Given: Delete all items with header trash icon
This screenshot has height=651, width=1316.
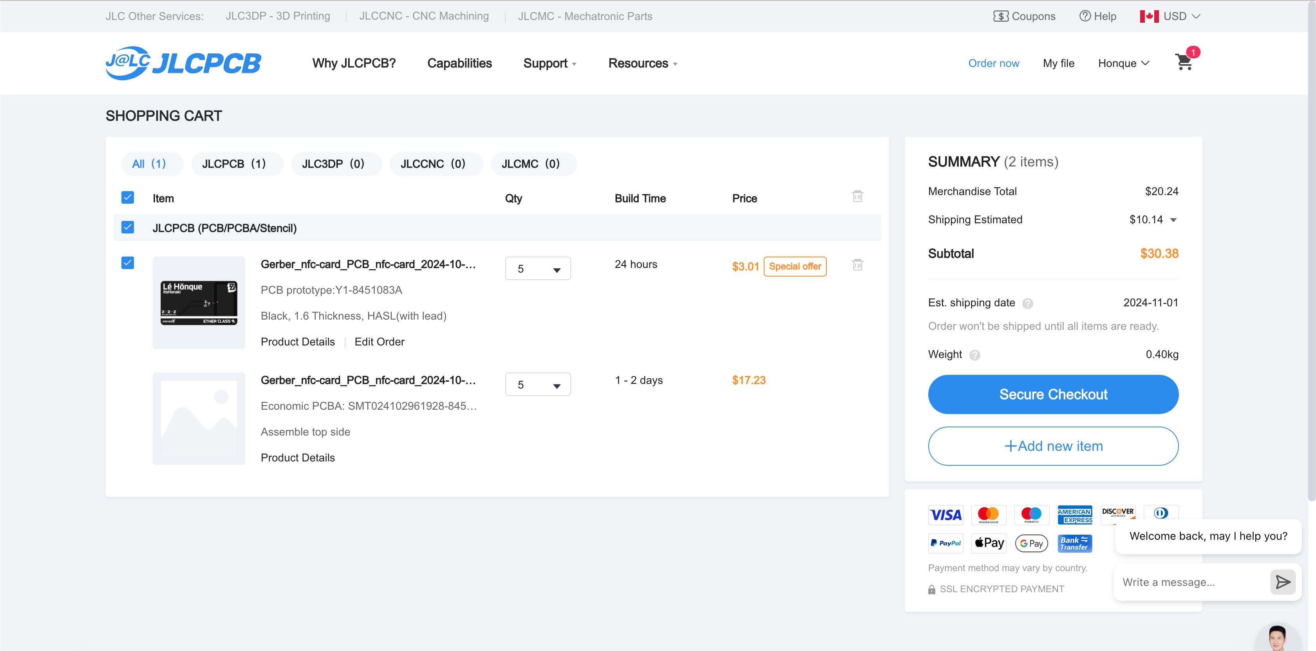Looking at the screenshot, I should [858, 196].
